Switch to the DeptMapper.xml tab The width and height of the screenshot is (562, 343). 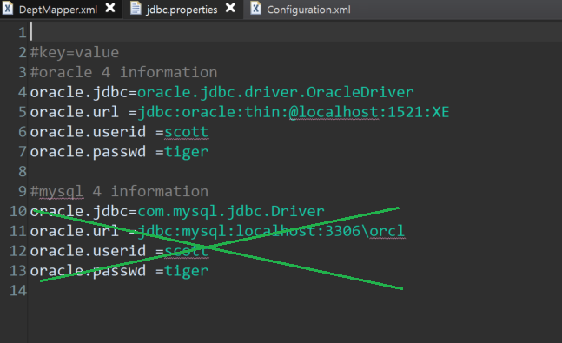[58, 10]
